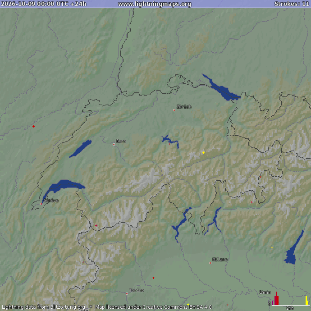Click the Zürich city marker square
311x311 pixels.
coord(174,110)
